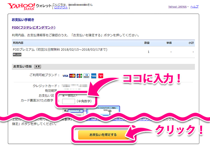This screenshot has width=210, height=147.
Task: Click the Mastercard brand icon
Action: click(x=72, y=76)
